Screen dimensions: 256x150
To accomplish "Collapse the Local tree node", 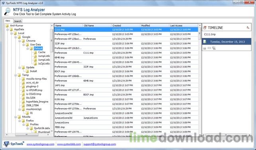I will pyautogui.click(x=12, y=33).
